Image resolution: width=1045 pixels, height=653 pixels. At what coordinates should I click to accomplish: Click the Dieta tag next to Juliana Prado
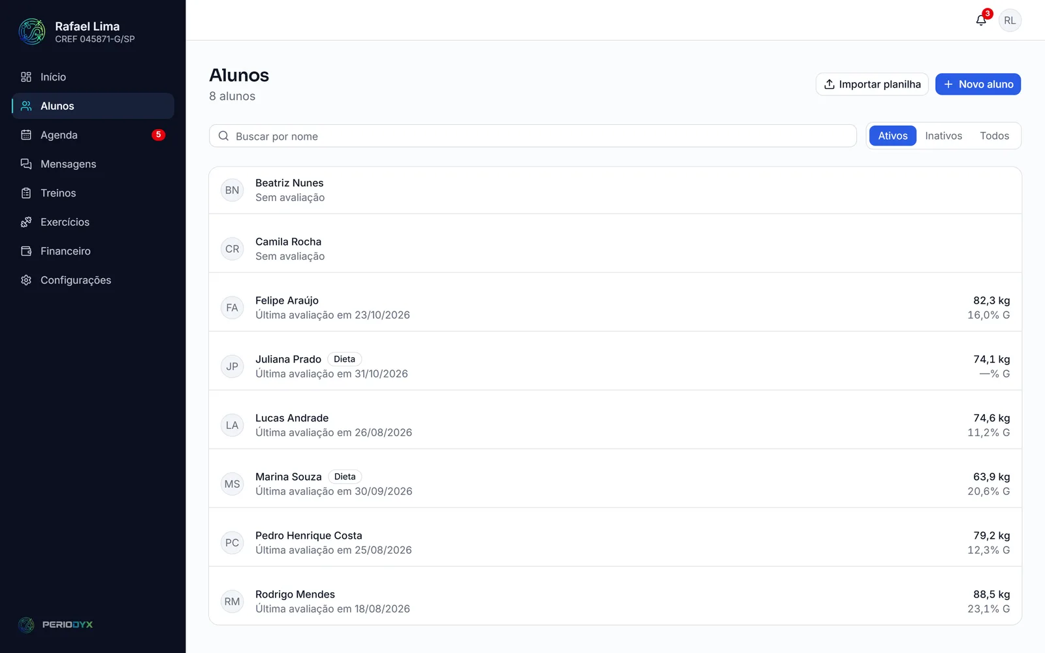pyautogui.click(x=344, y=359)
